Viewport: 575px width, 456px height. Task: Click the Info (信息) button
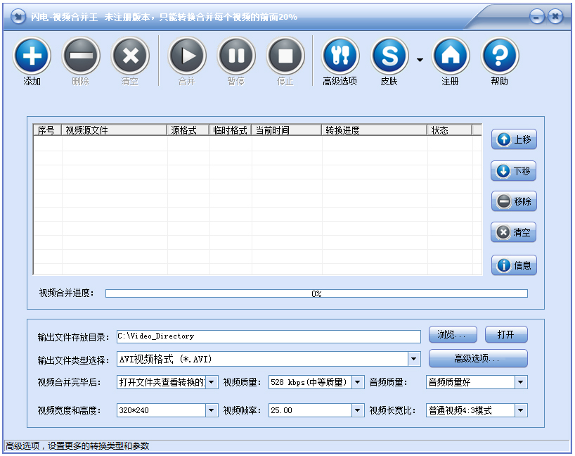point(514,265)
